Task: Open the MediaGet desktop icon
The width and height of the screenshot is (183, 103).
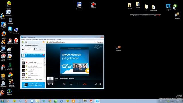Action: tap(9, 92)
